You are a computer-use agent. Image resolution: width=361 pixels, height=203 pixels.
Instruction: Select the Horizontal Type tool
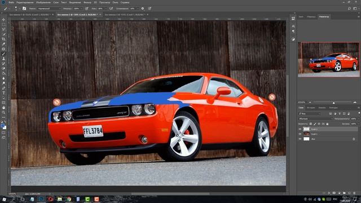(3, 93)
